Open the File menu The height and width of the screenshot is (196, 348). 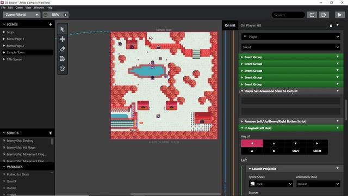(x=3, y=8)
